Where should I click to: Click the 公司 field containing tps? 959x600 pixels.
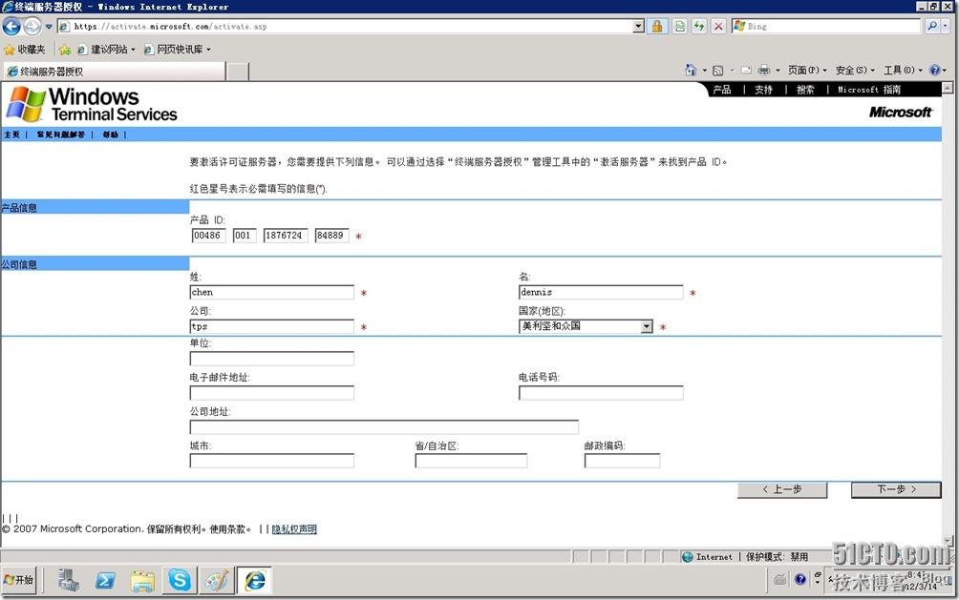pos(271,327)
